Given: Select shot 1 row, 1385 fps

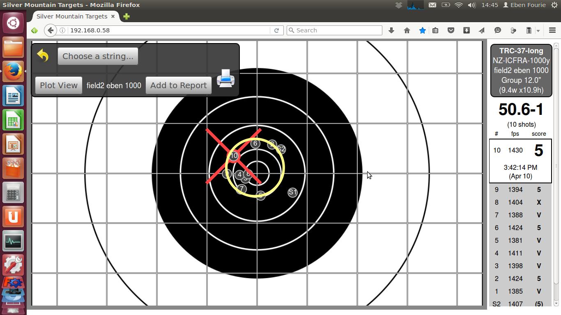Looking at the screenshot, I should pyautogui.click(x=520, y=291).
